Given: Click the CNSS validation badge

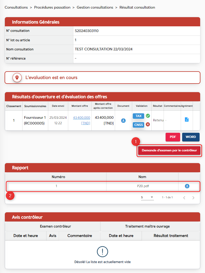Looking at the screenshot, I should pos(138,124).
